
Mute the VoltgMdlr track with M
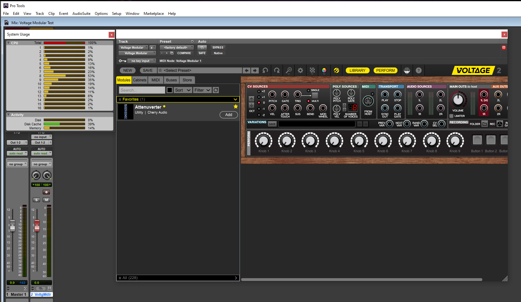click(x=46, y=200)
